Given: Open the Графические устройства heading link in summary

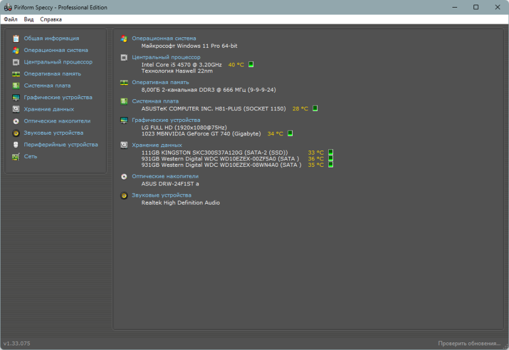Looking at the screenshot, I should (166, 120).
